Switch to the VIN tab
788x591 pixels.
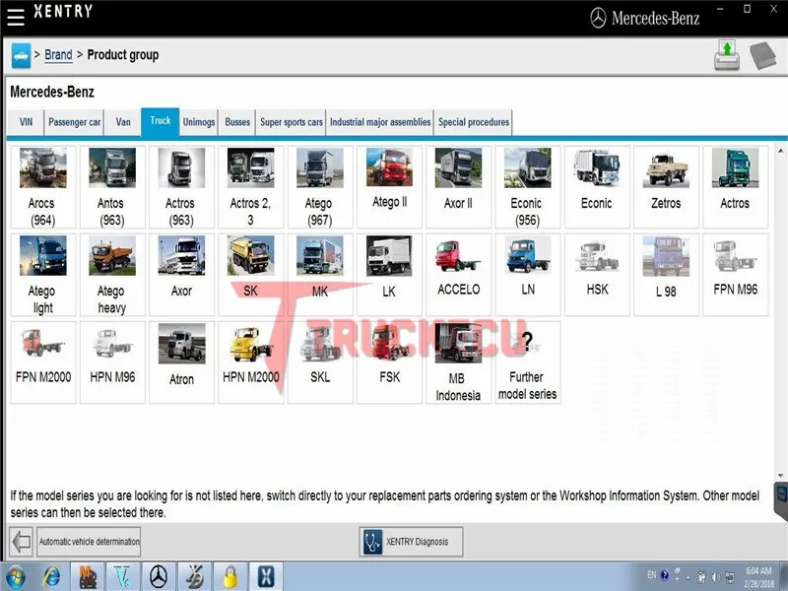click(x=27, y=122)
